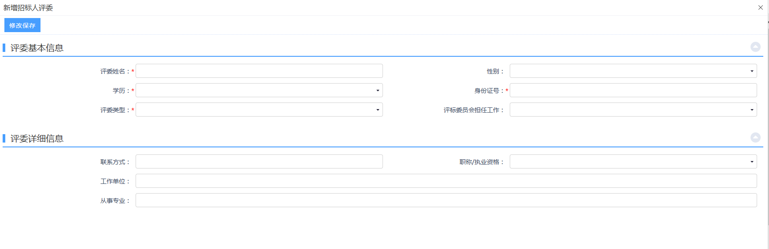The width and height of the screenshot is (769, 249).
Task: Click the 工作单位 text field
Action: click(446, 181)
